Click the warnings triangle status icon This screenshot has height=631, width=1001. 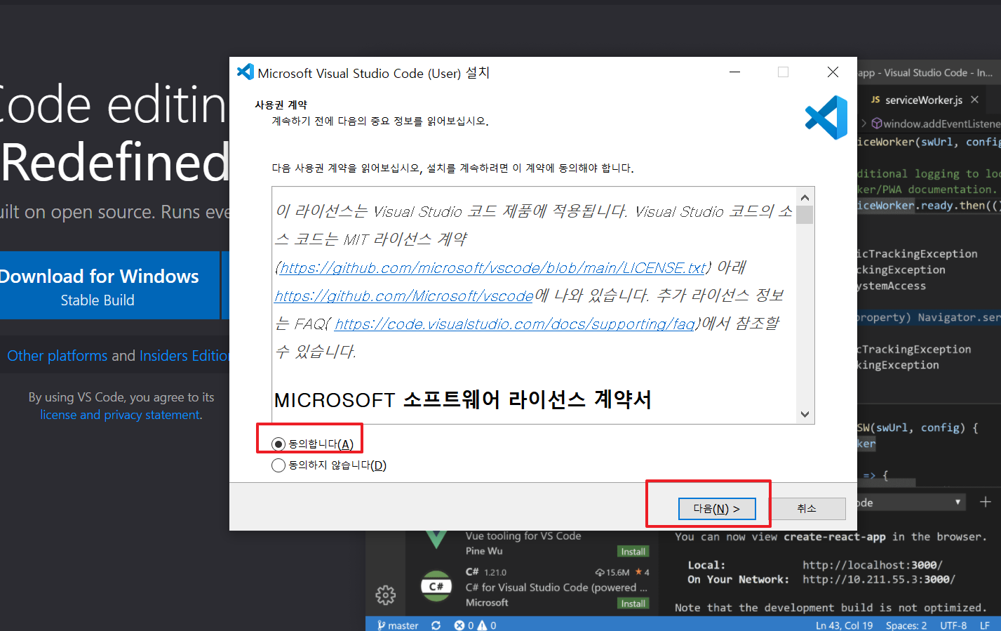pos(482,625)
